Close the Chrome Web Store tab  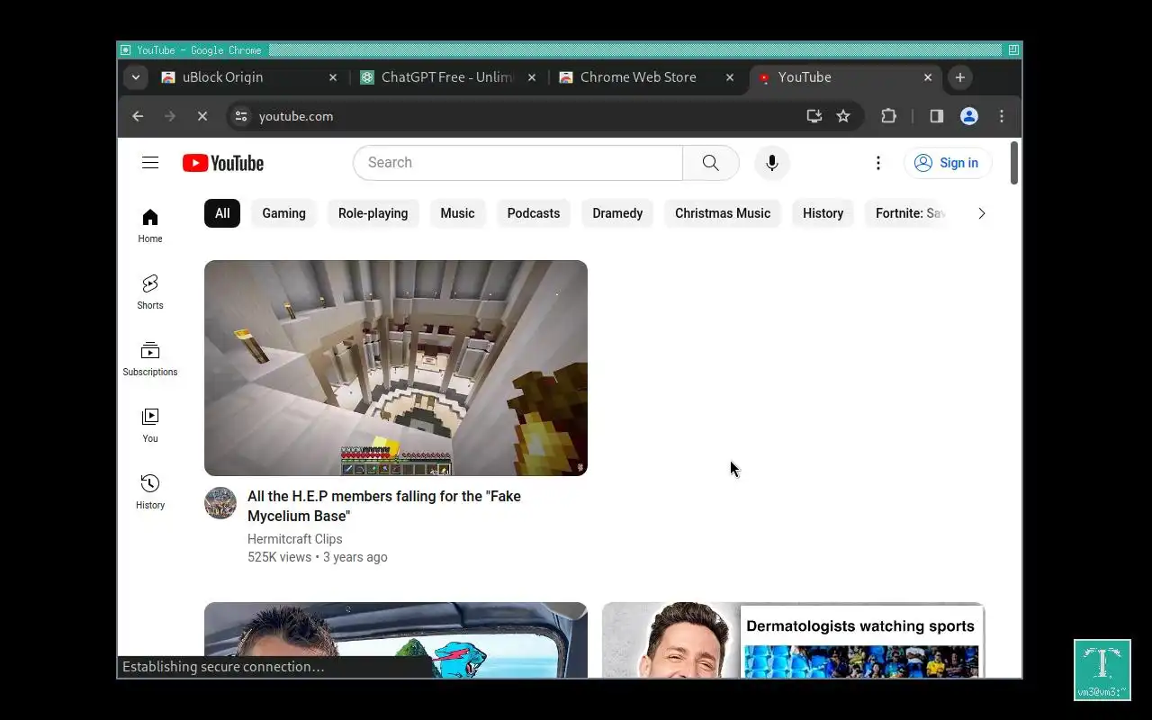tap(730, 77)
